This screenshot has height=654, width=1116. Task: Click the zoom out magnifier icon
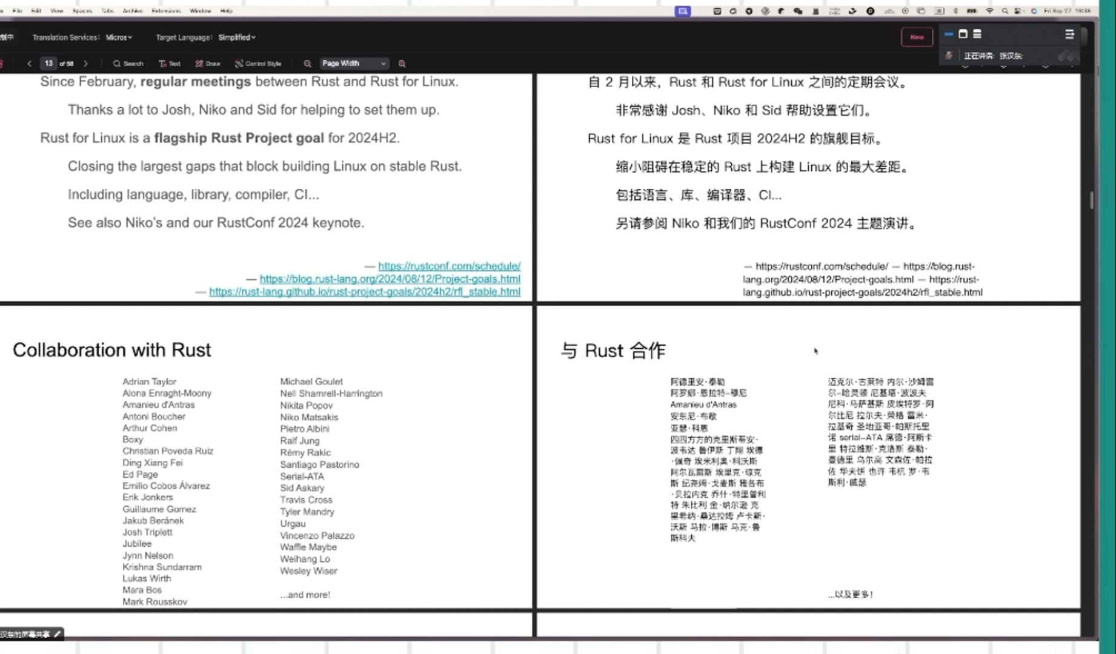tap(307, 64)
